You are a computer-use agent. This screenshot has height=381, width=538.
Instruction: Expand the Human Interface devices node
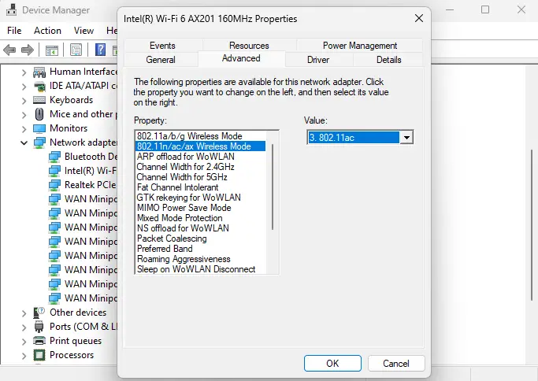(24, 72)
